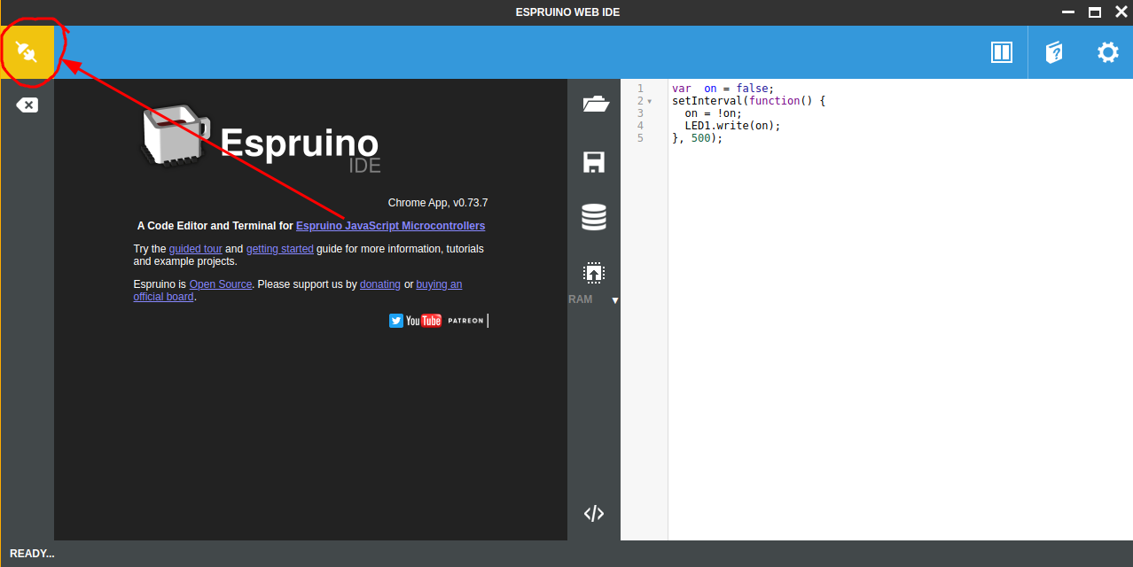Open the Espruino JavaScript Microcontrollers page

[390, 225]
